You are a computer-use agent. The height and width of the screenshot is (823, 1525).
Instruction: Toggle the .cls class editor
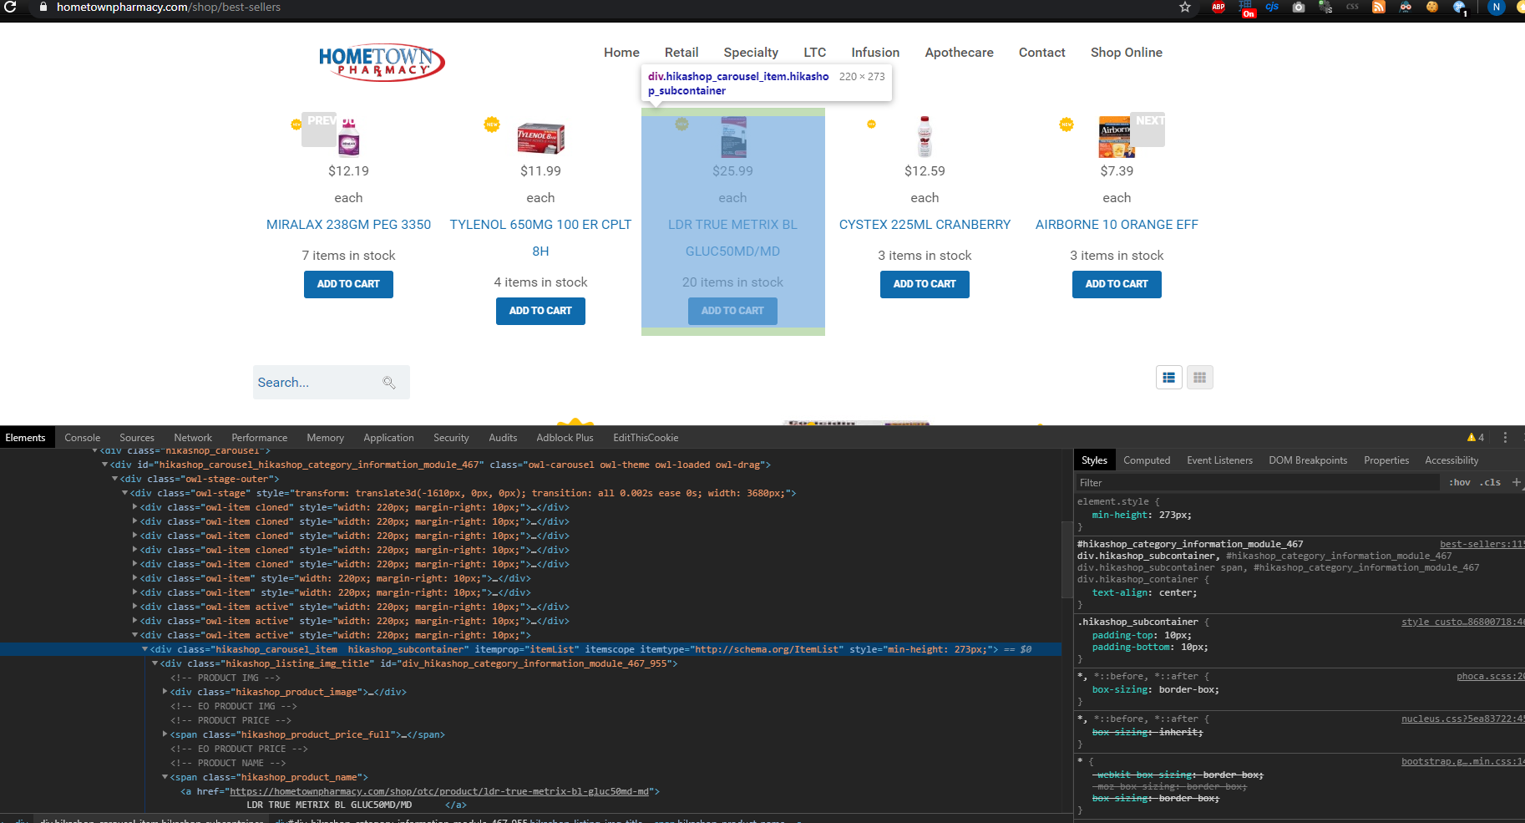click(x=1492, y=482)
